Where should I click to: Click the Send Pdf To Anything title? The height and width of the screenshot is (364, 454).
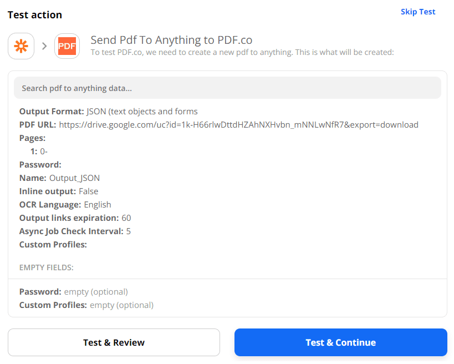click(x=171, y=40)
